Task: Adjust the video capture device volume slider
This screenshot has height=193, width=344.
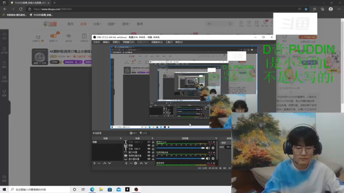Action: coord(180,158)
